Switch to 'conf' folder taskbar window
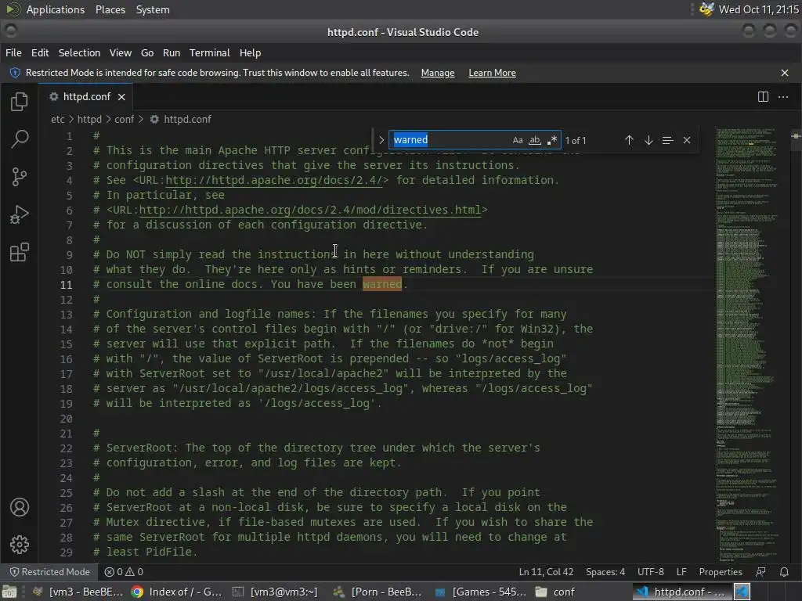This screenshot has width=802, height=601. (555, 592)
